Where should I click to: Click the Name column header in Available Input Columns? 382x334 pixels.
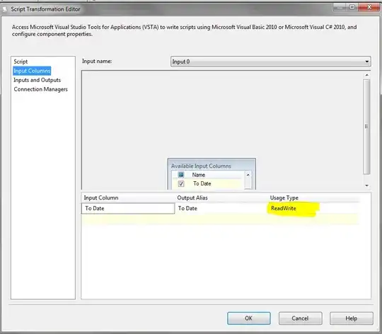(x=199, y=175)
